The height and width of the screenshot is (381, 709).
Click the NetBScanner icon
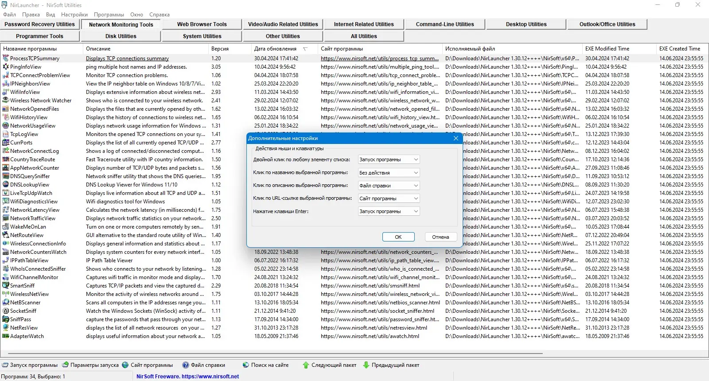click(x=5, y=302)
